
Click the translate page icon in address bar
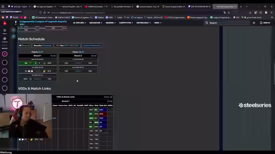(x=224, y=12)
